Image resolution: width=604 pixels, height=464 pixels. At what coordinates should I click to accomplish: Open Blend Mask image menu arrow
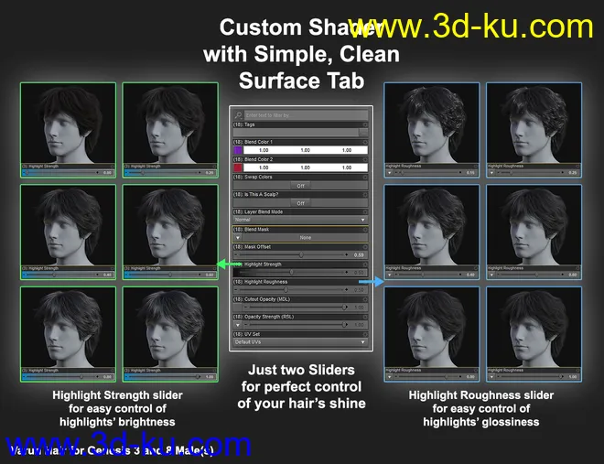point(238,238)
